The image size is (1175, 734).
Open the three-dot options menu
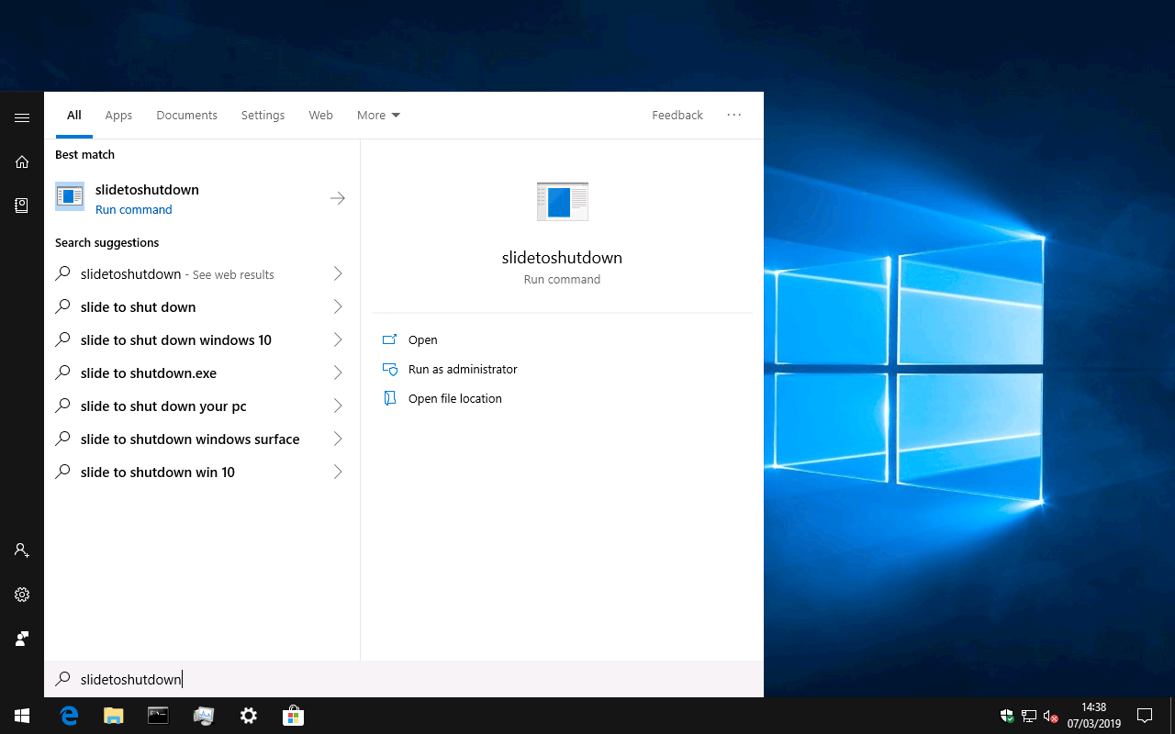pyautogui.click(x=733, y=116)
